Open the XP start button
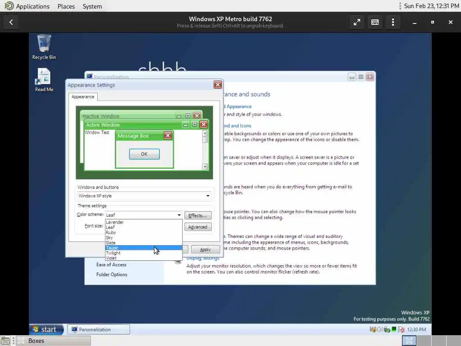This screenshot has height=346, width=461. tap(46, 329)
